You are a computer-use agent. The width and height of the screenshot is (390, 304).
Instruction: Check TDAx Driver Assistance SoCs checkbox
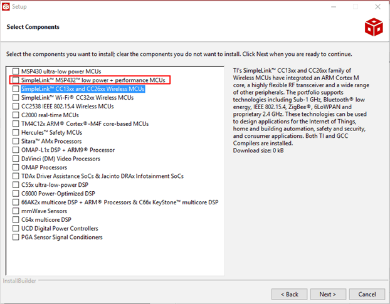point(16,176)
